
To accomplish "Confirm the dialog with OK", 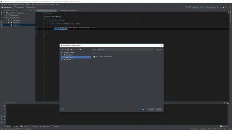I will click(143, 110).
